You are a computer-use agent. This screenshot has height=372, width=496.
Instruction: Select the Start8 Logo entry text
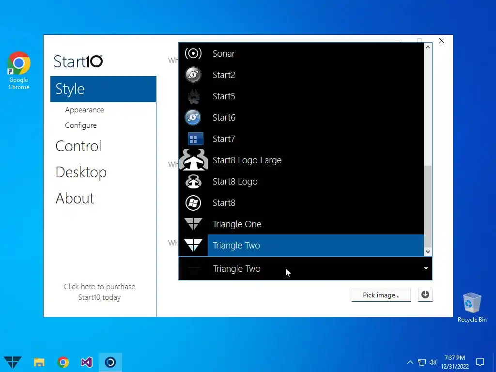point(235,182)
